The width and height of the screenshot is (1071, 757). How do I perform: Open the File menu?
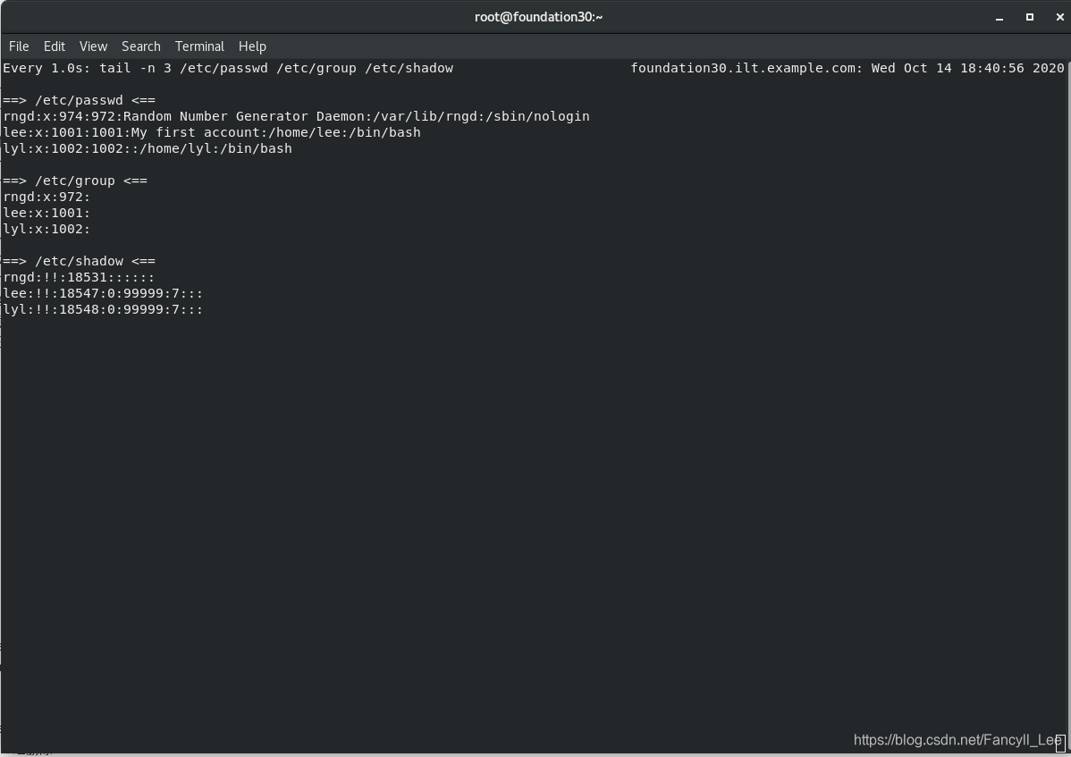point(19,46)
